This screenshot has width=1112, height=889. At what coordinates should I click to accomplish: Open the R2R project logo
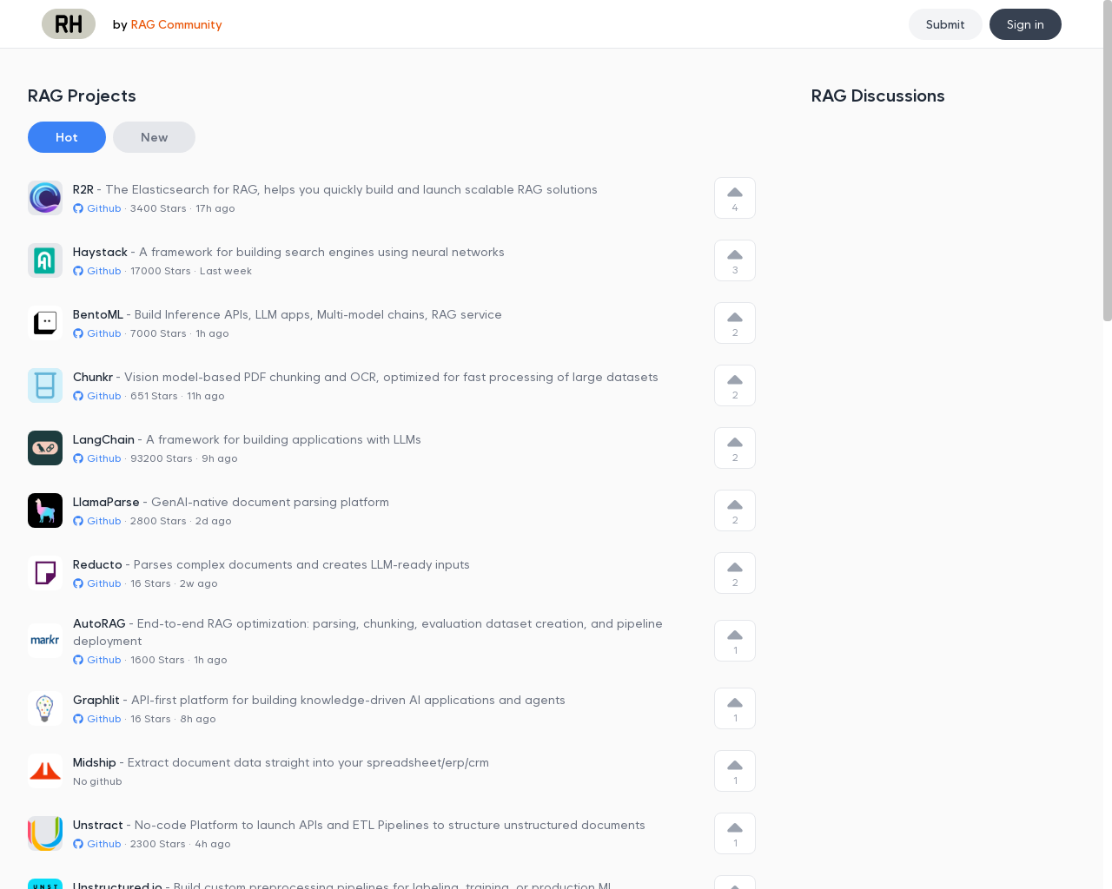(x=45, y=198)
